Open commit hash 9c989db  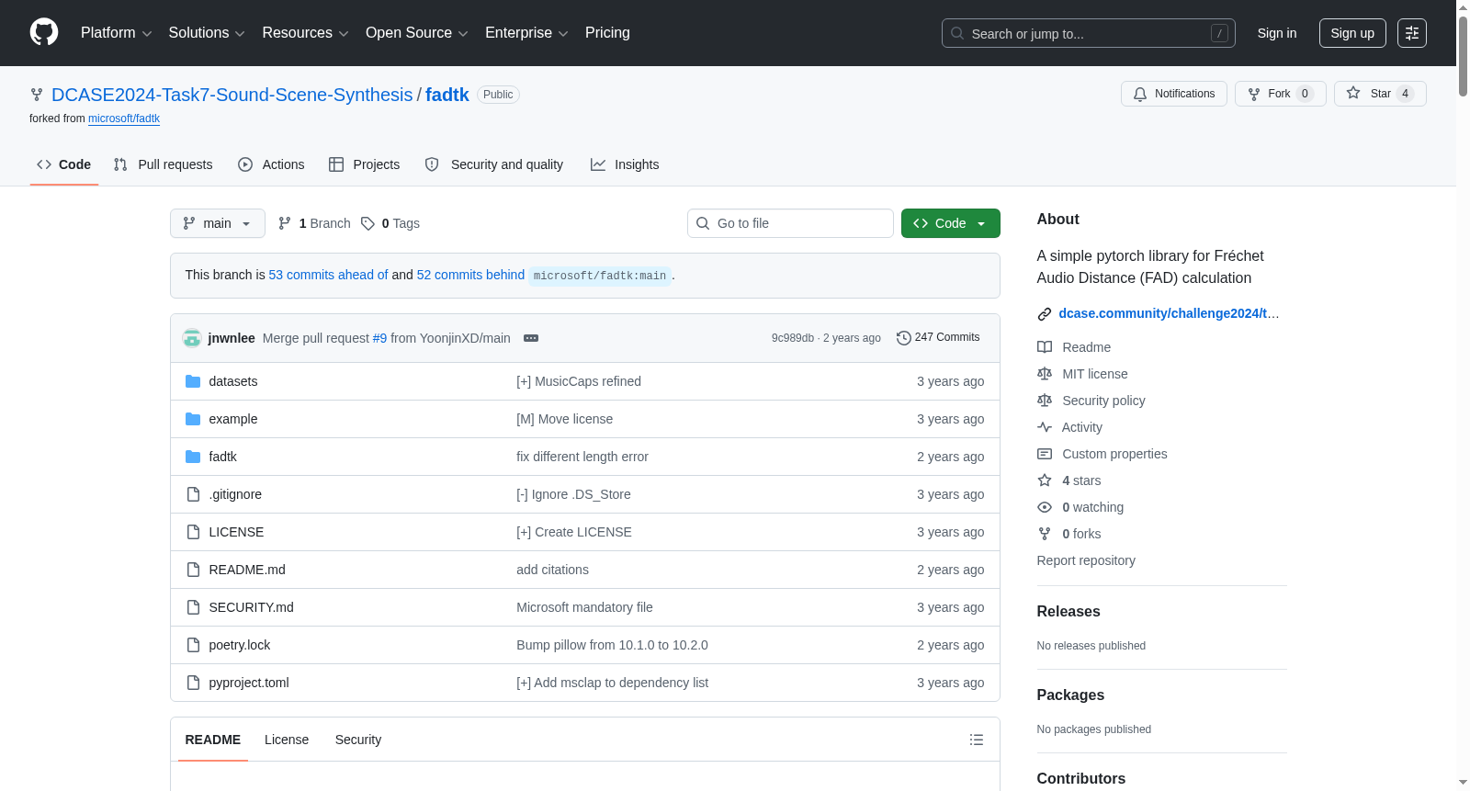click(793, 338)
